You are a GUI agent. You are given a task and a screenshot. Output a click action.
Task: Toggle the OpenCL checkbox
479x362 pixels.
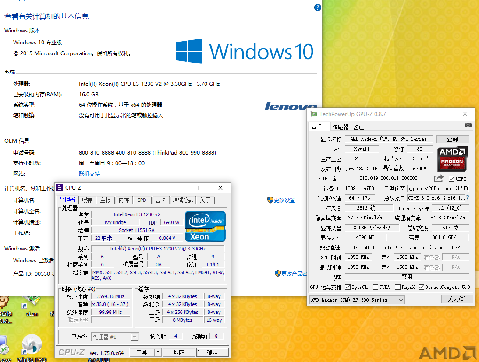348,287
